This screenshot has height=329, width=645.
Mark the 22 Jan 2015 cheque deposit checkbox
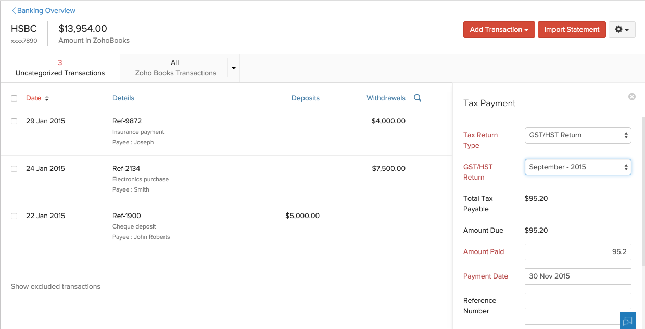tap(14, 216)
